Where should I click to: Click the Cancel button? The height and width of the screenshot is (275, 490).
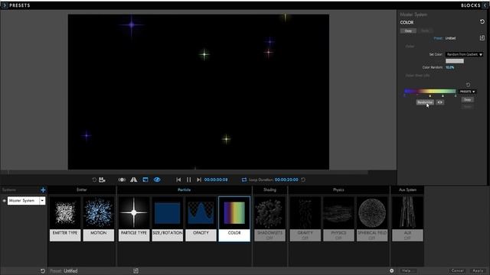pos(457,270)
